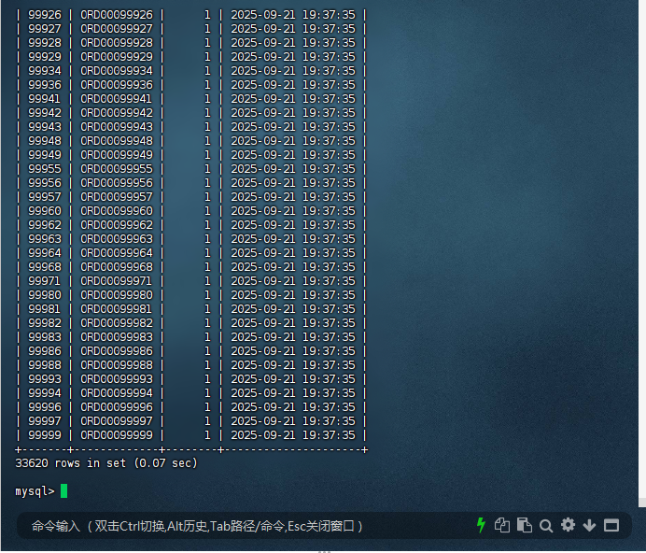Click the timestamp in row 99999
The width and height of the screenshot is (646, 553).
tap(293, 435)
